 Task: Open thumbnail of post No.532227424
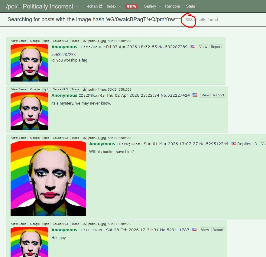(29, 111)
